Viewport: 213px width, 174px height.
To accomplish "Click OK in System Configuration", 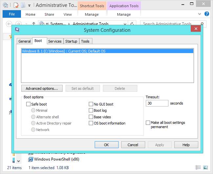I will coord(106,145).
